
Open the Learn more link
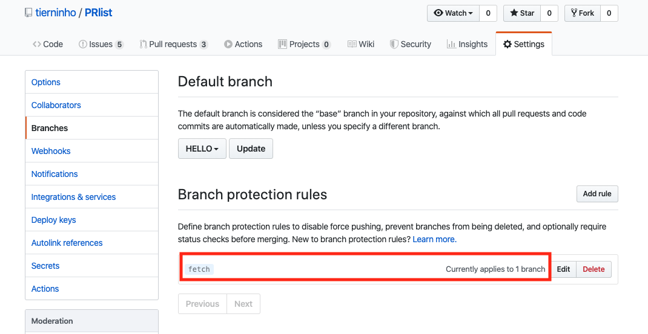434,239
